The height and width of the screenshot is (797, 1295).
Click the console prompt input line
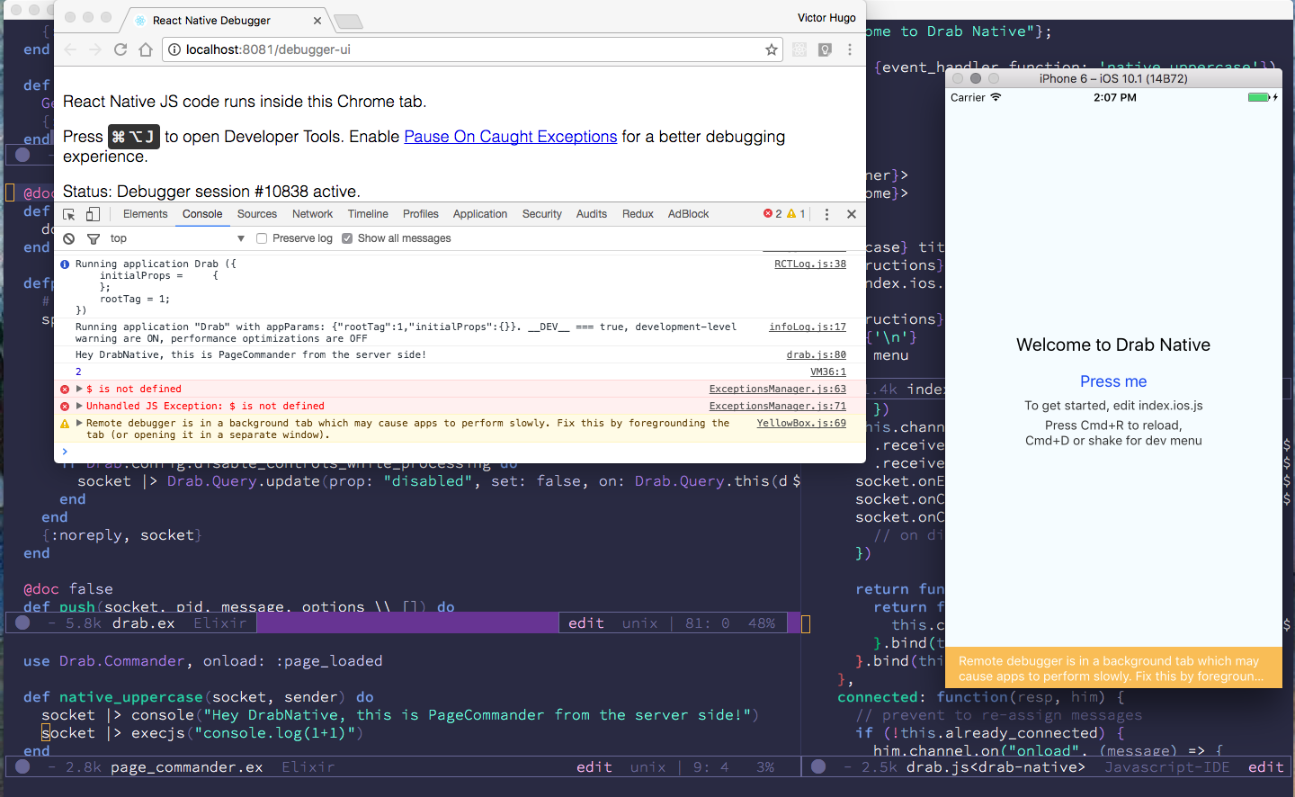[459, 452]
